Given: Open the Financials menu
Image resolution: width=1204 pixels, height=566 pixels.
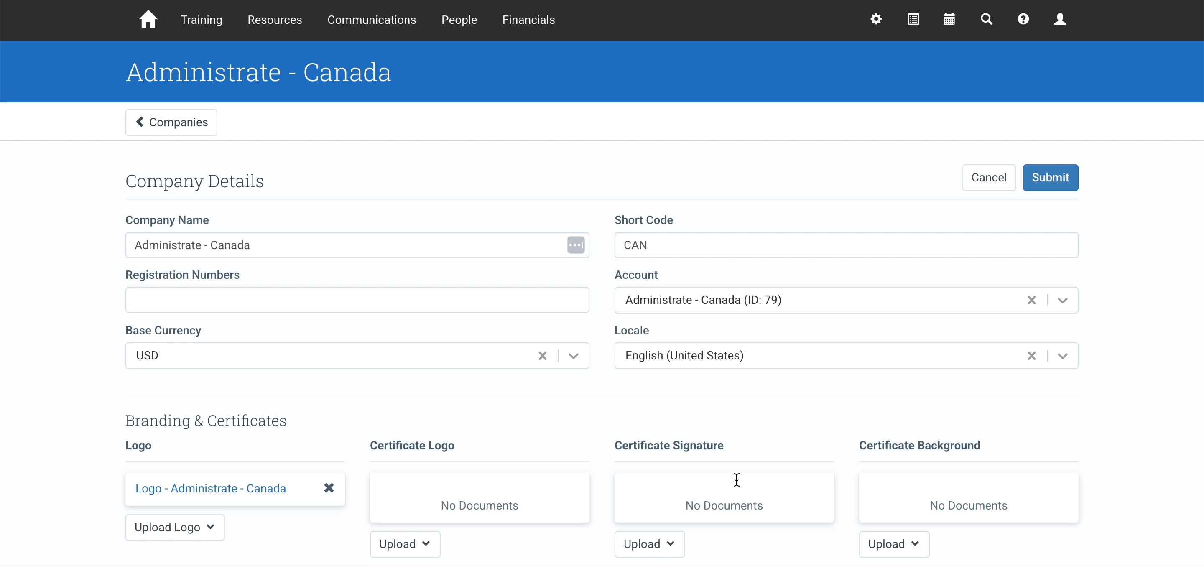Looking at the screenshot, I should point(528,20).
